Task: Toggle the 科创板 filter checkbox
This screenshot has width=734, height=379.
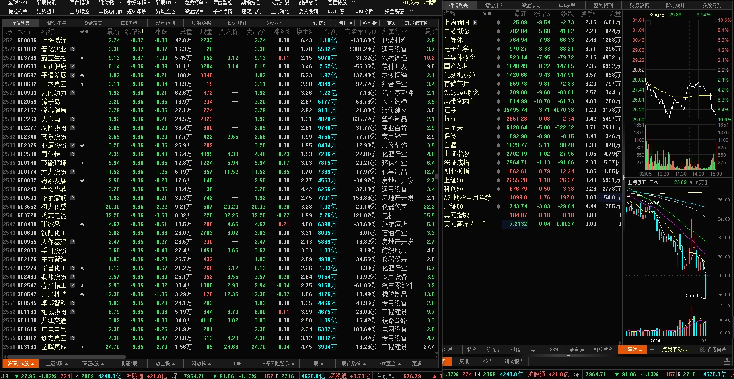Action: [357, 23]
